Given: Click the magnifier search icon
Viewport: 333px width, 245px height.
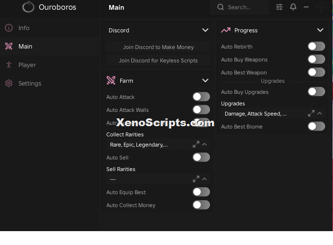Looking at the screenshot, I should (x=221, y=7).
